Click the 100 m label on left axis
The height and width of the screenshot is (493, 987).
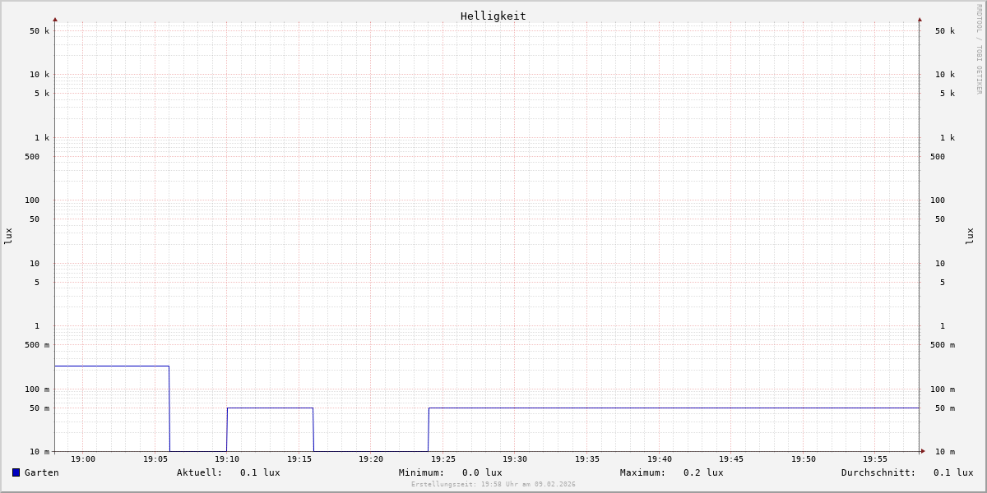[37, 389]
